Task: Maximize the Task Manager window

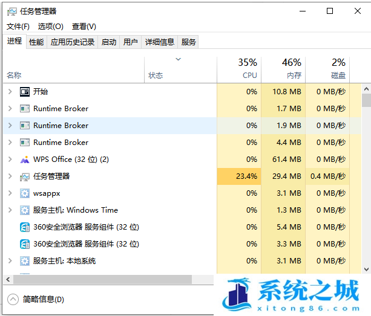Action: coord(330,11)
